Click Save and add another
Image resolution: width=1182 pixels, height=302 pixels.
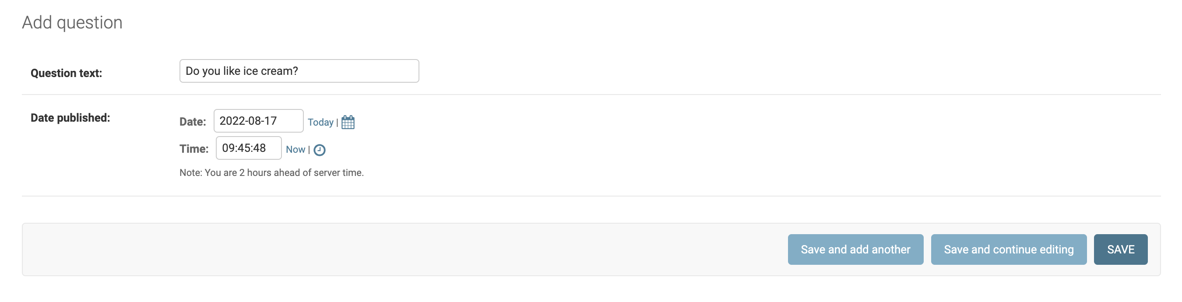coord(855,249)
